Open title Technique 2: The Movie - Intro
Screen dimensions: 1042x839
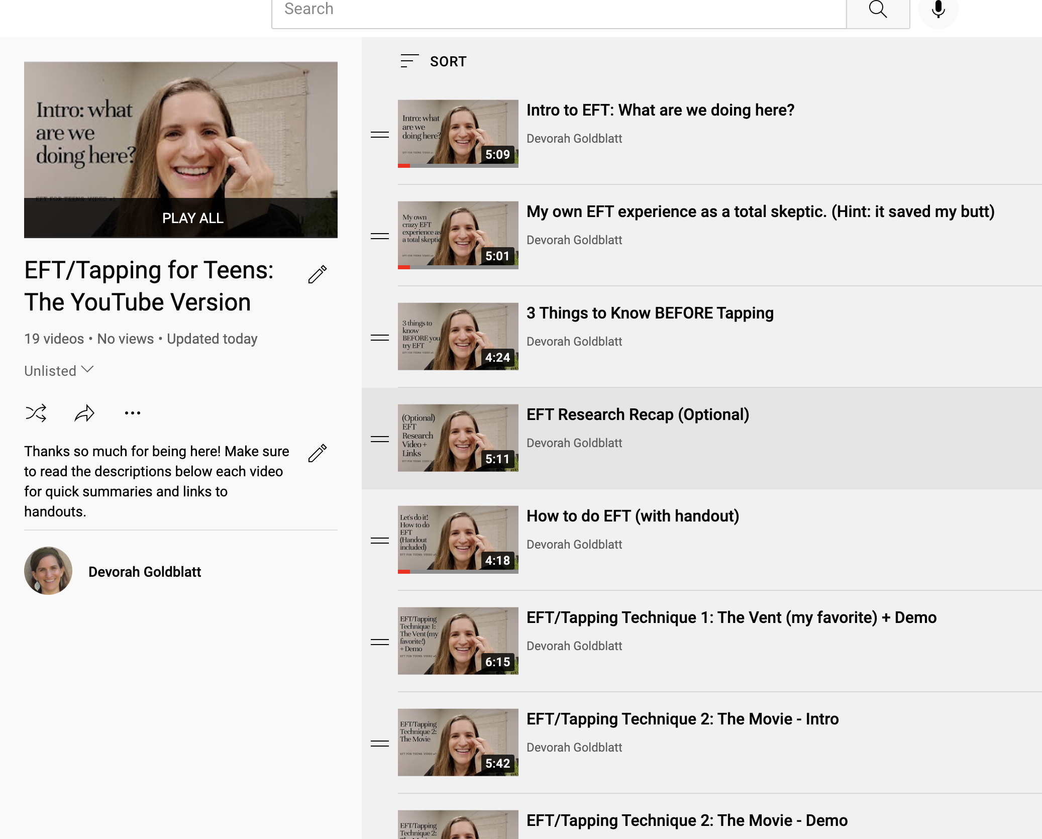(683, 719)
